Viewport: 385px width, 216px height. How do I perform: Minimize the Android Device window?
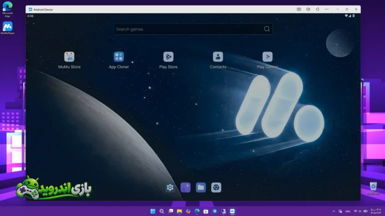coord(337,9)
